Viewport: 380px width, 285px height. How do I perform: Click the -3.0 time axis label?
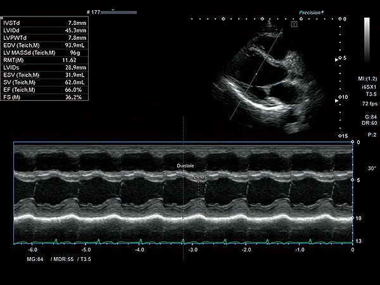193,250
